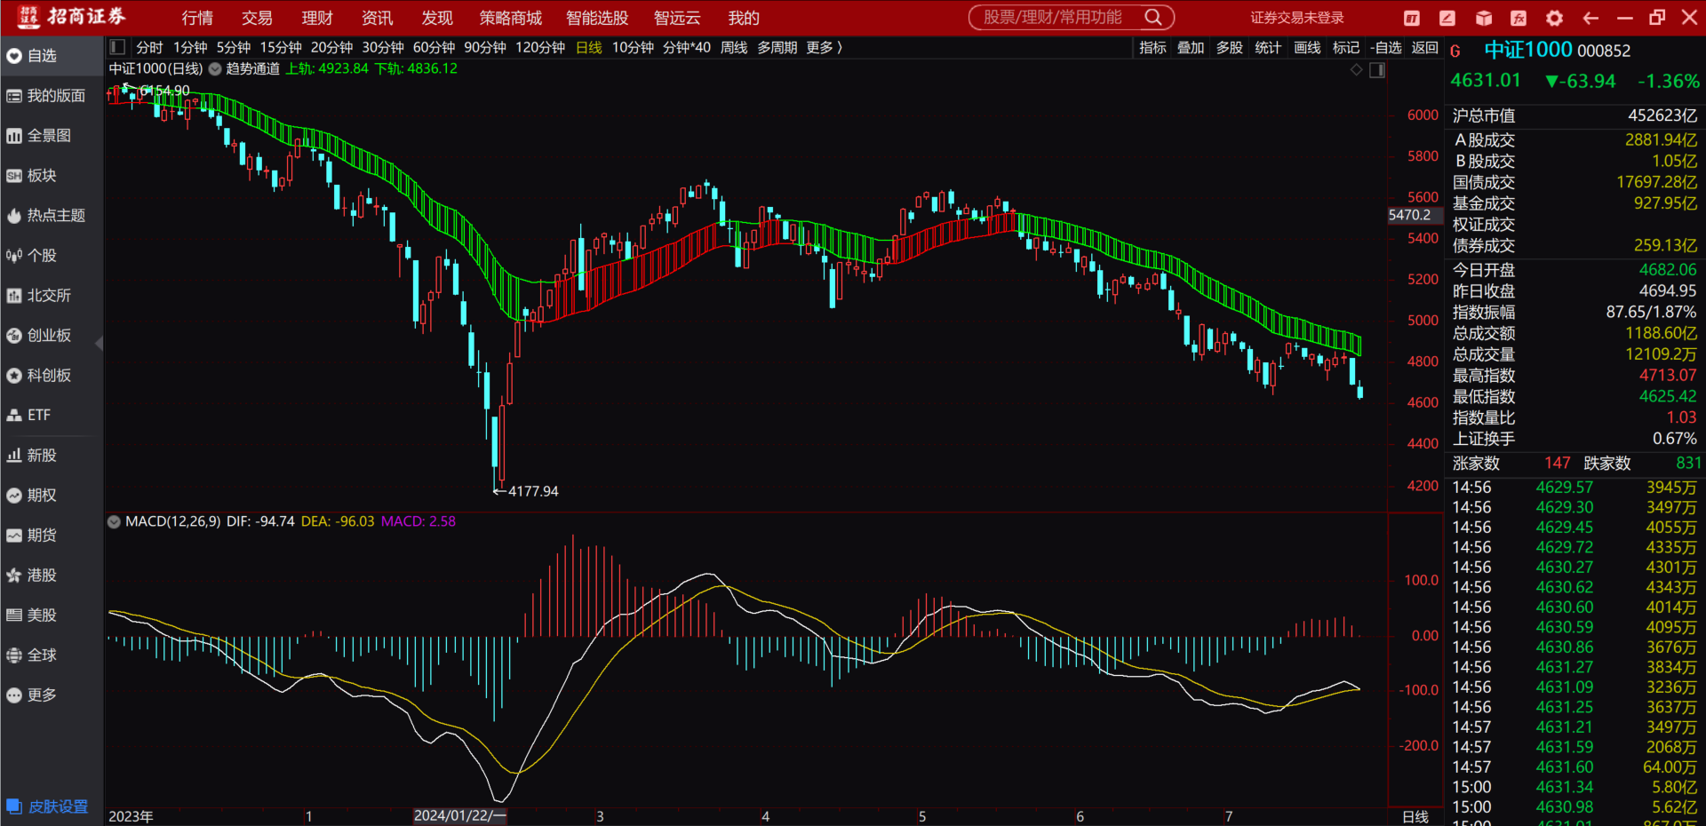Screen dimensions: 1706x826
Task: Click the 3D cube icon in title bar
Action: [1483, 18]
